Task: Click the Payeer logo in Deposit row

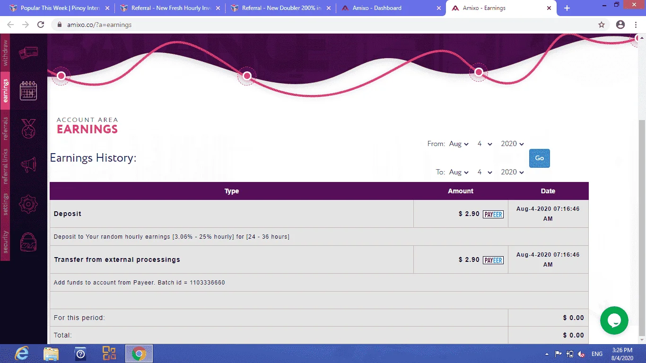Action: tap(493, 214)
